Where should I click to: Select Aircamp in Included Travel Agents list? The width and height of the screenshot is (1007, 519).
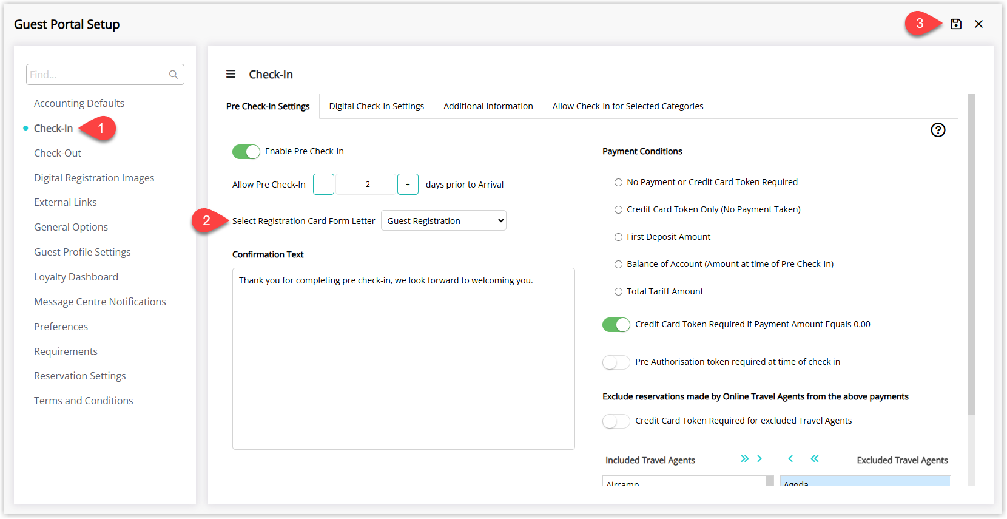684,482
